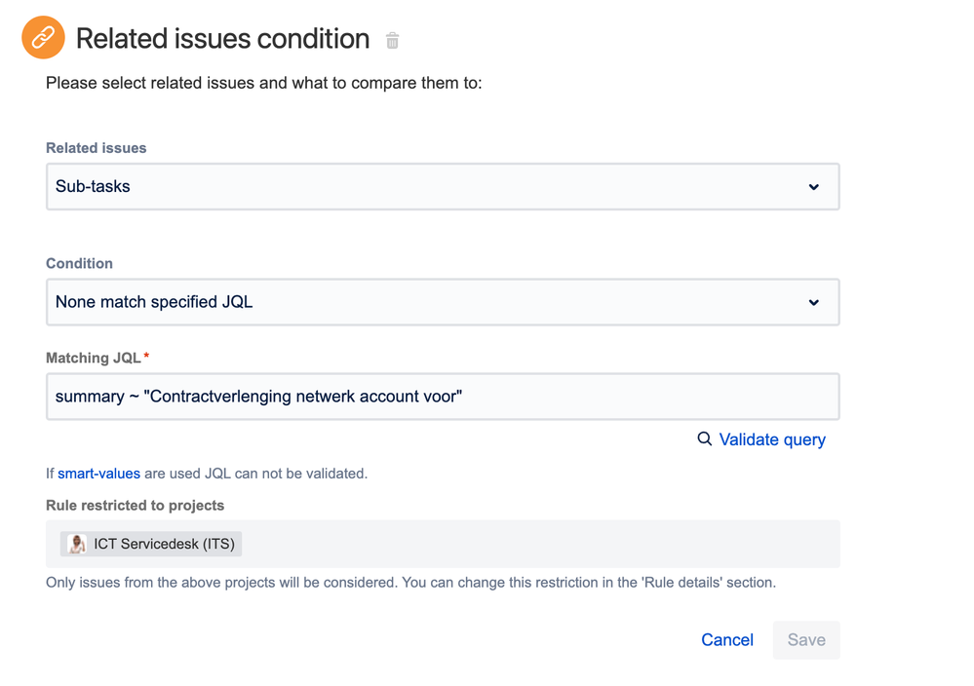The width and height of the screenshot is (974, 686).
Task: Open the Condition dropdown
Action: (443, 302)
